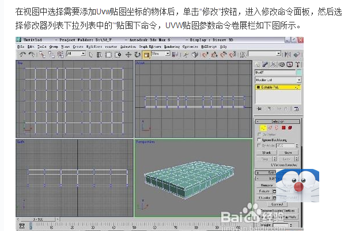Viewport: 348px width, 231px height.
Task: Open the Rendering menu
Action: 172,47
